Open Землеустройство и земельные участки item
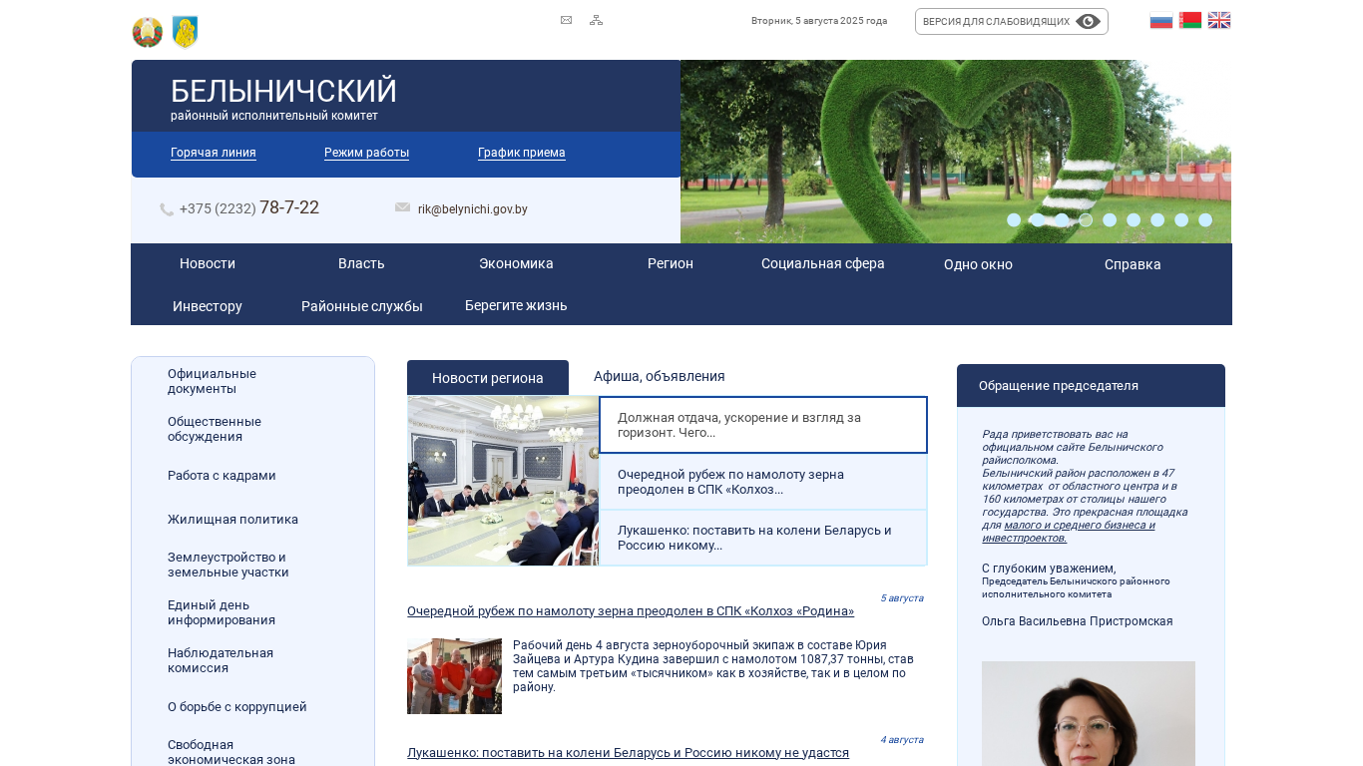This screenshot has height=766, width=1363. coord(228,565)
